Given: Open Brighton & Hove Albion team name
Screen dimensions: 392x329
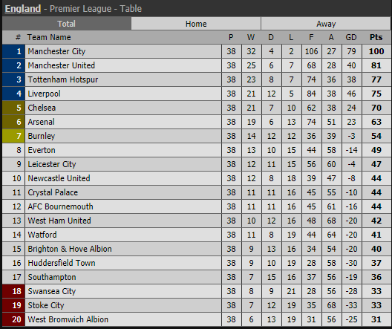Looking at the screenshot, I should pyautogui.click(x=70, y=249).
